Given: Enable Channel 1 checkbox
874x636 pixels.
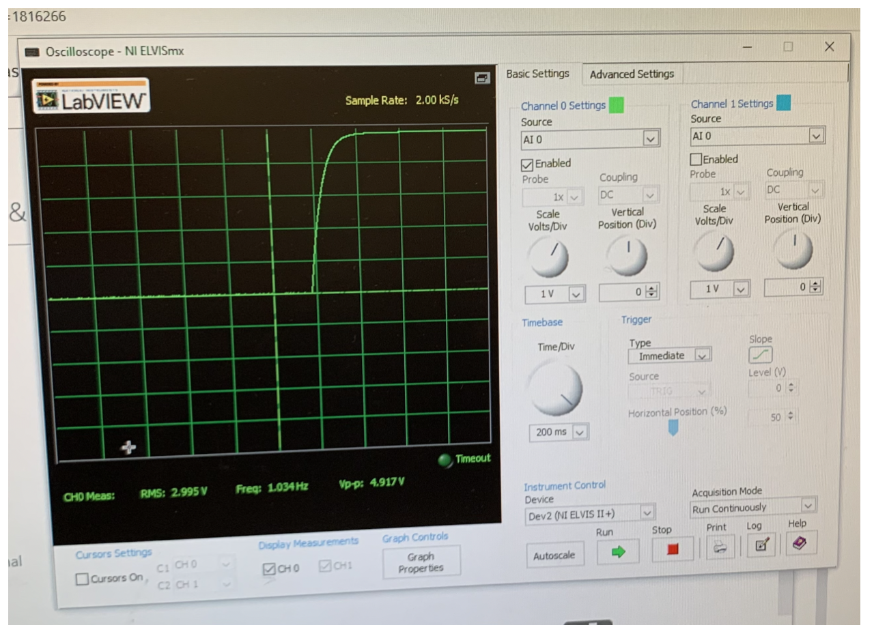Looking at the screenshot, I should (x=696, y=160).
